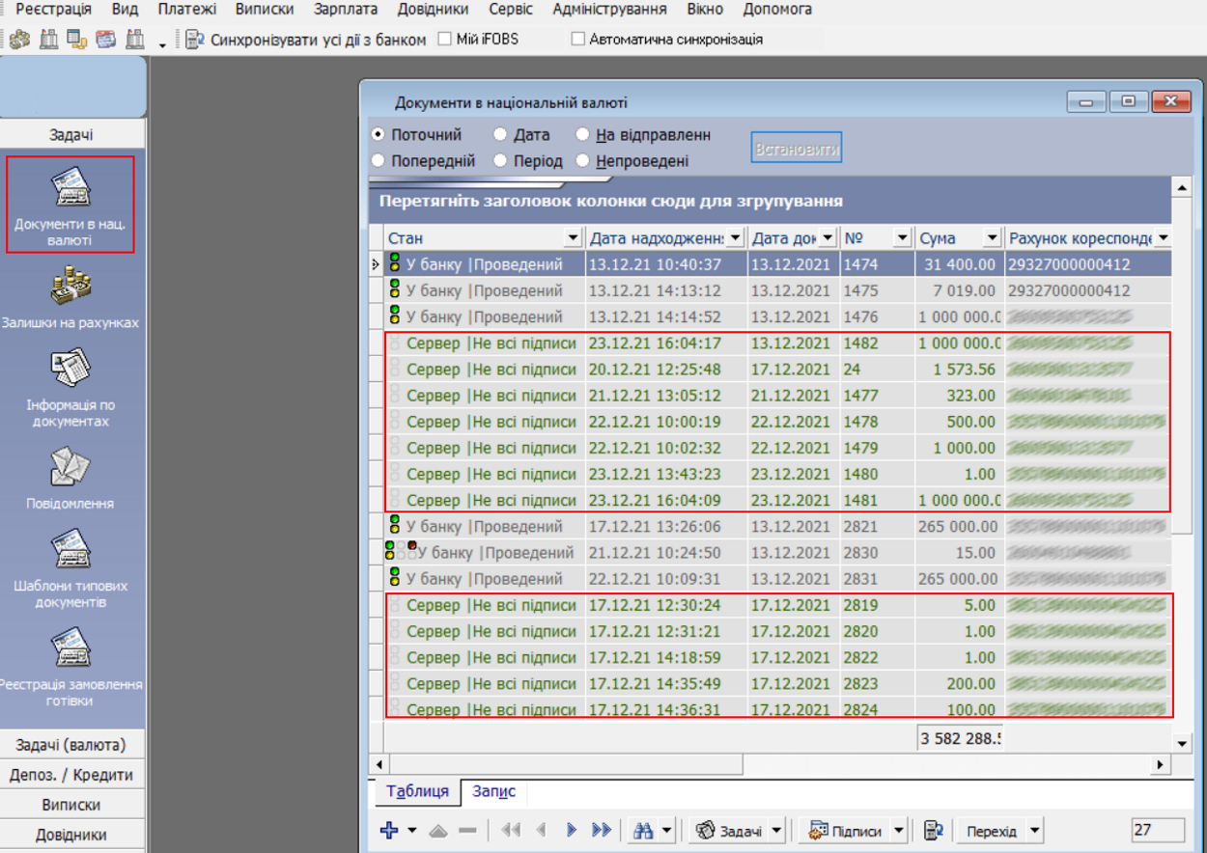Select the 'Попередній' radio button
This screenshot has width=1207, height=853.
[x=378, y=161]
